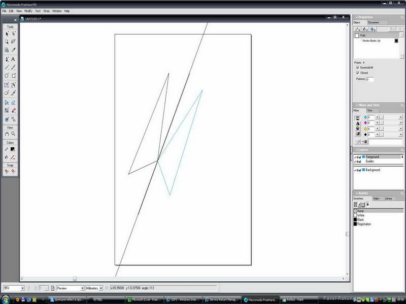Select the White swatch
Image resolution: width=406 pixels, height=304 pixels.
[378, 215]
